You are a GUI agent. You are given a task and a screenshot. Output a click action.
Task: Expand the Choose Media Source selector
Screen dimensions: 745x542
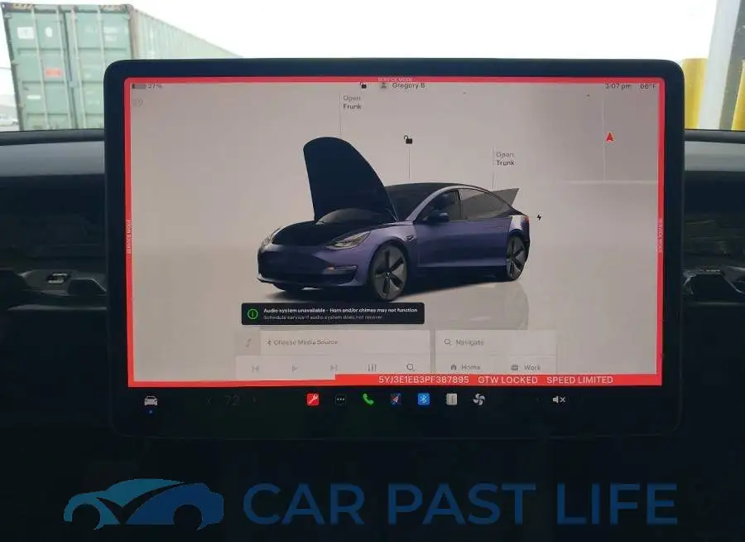click(x=345, y=342)
